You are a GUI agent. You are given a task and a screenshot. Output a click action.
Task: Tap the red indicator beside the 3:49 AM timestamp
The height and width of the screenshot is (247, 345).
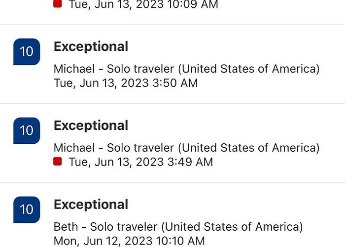58,162
